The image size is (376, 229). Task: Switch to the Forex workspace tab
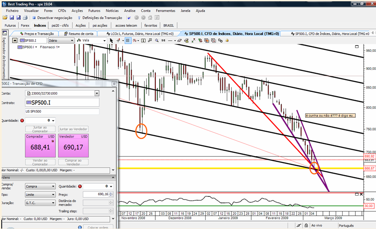tap(25, 25)
